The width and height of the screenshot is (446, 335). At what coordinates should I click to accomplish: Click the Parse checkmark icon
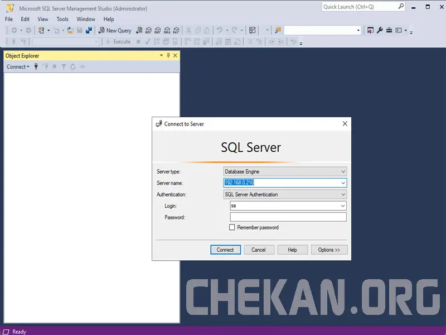coord(147,41)
